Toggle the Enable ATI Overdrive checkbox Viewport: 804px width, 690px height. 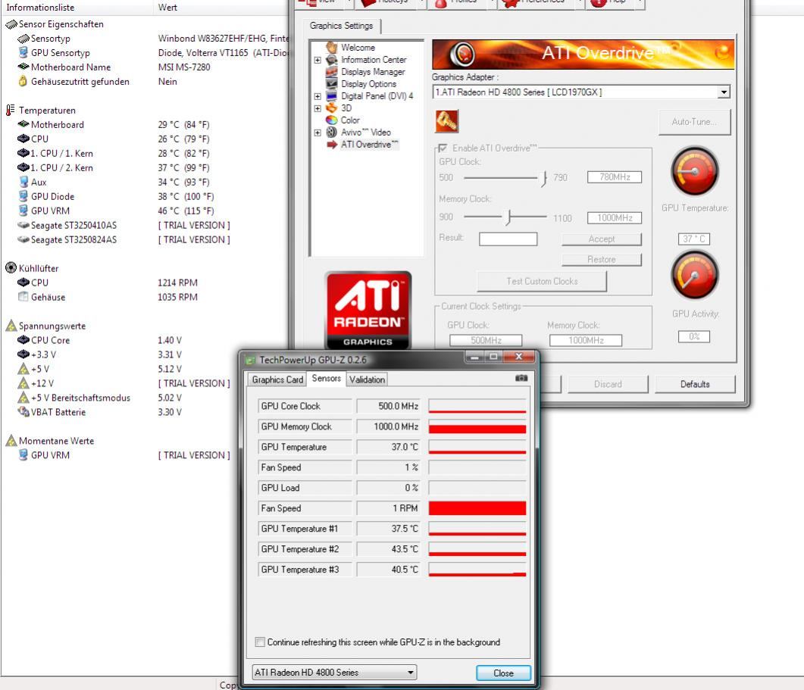click(x=443, y=148)
